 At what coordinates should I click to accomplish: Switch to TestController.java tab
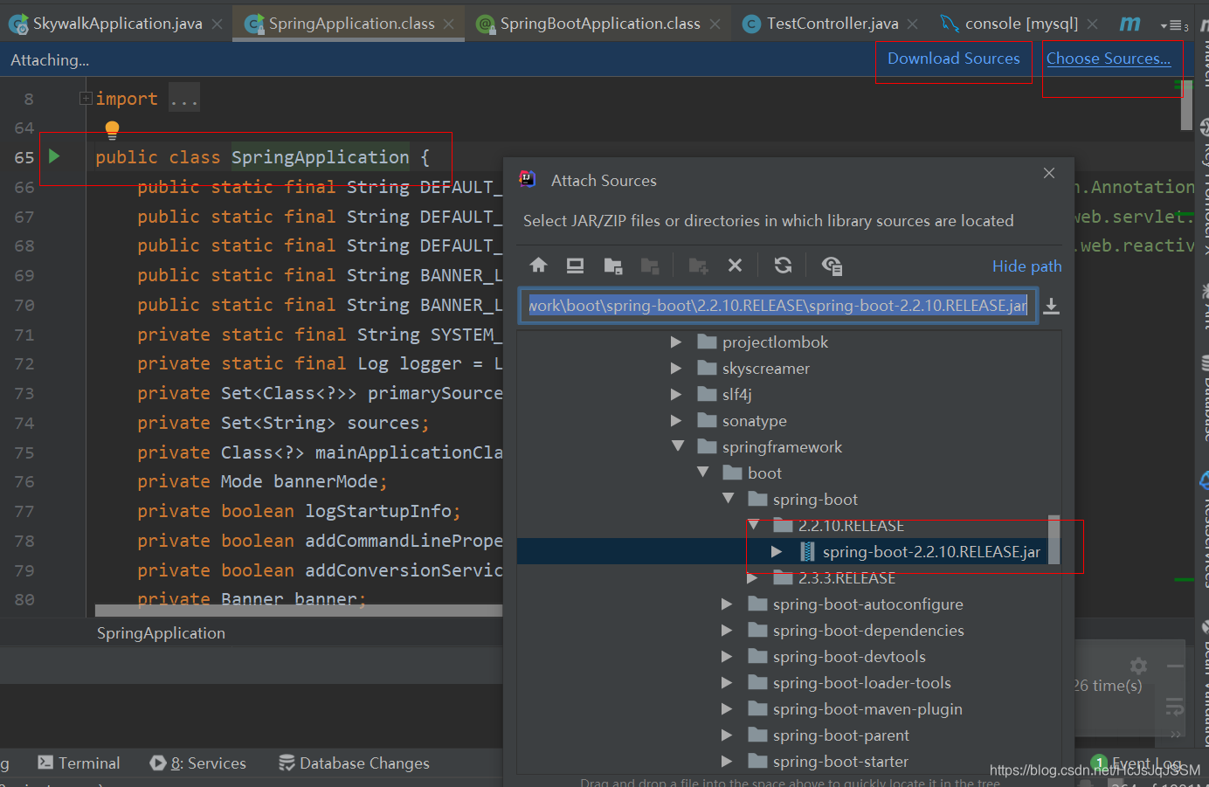pos(832,24)
